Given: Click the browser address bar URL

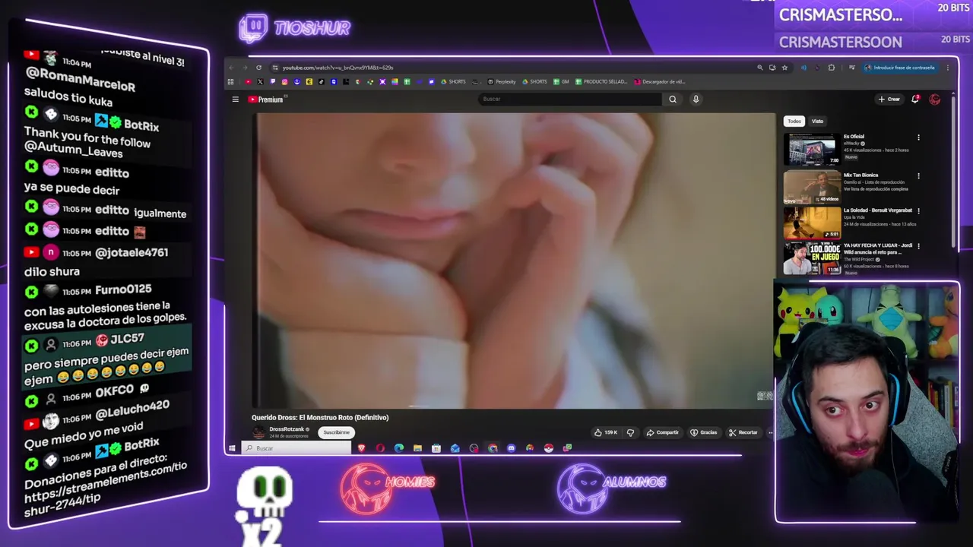Looking at the screenshot, I should click(338, 68).
